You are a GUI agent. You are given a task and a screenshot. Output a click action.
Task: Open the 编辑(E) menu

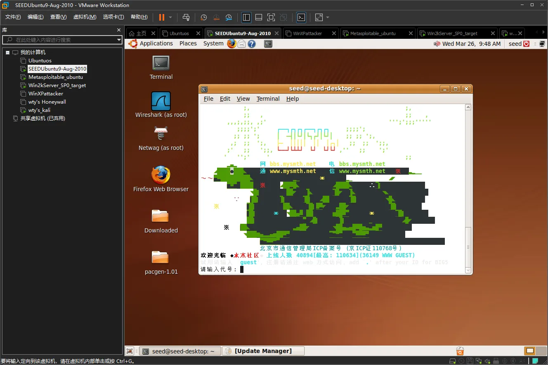(x=35, y=17)
